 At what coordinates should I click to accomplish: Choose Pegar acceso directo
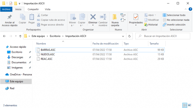(x=50, y=25)
